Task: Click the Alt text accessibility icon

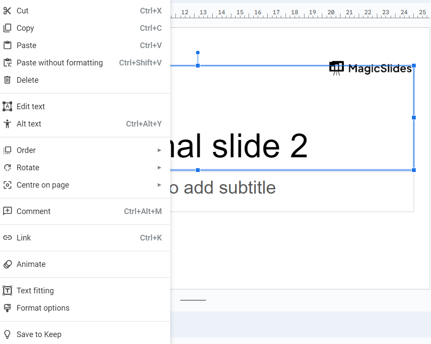Action: (7, 124)
